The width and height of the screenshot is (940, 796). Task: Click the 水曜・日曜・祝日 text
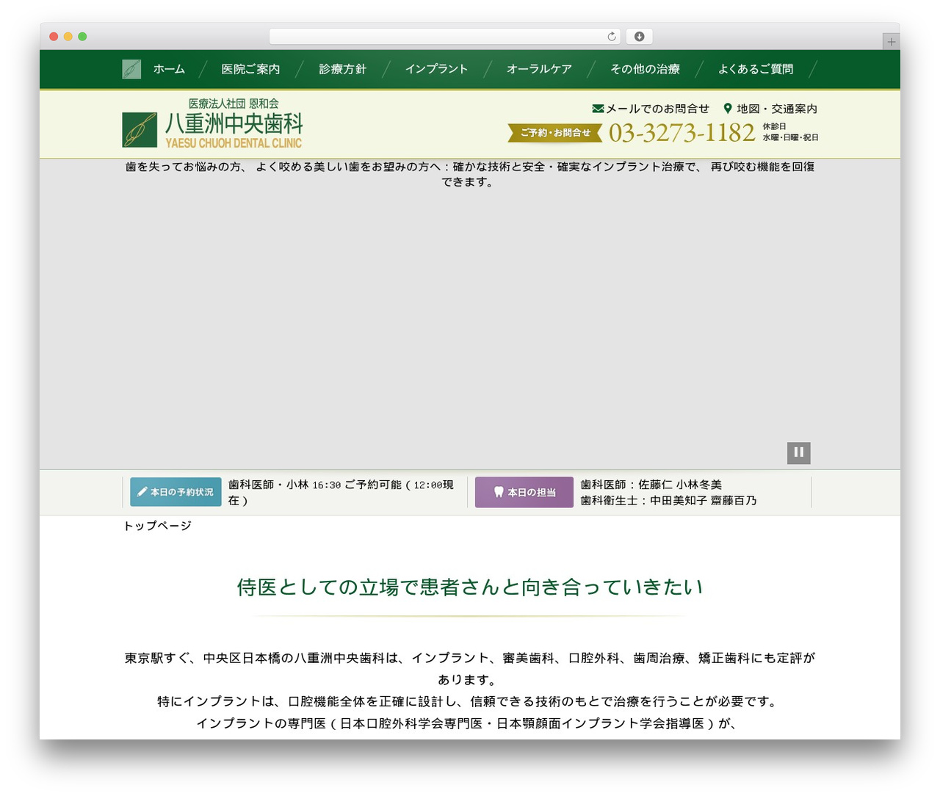coord(790,137)
